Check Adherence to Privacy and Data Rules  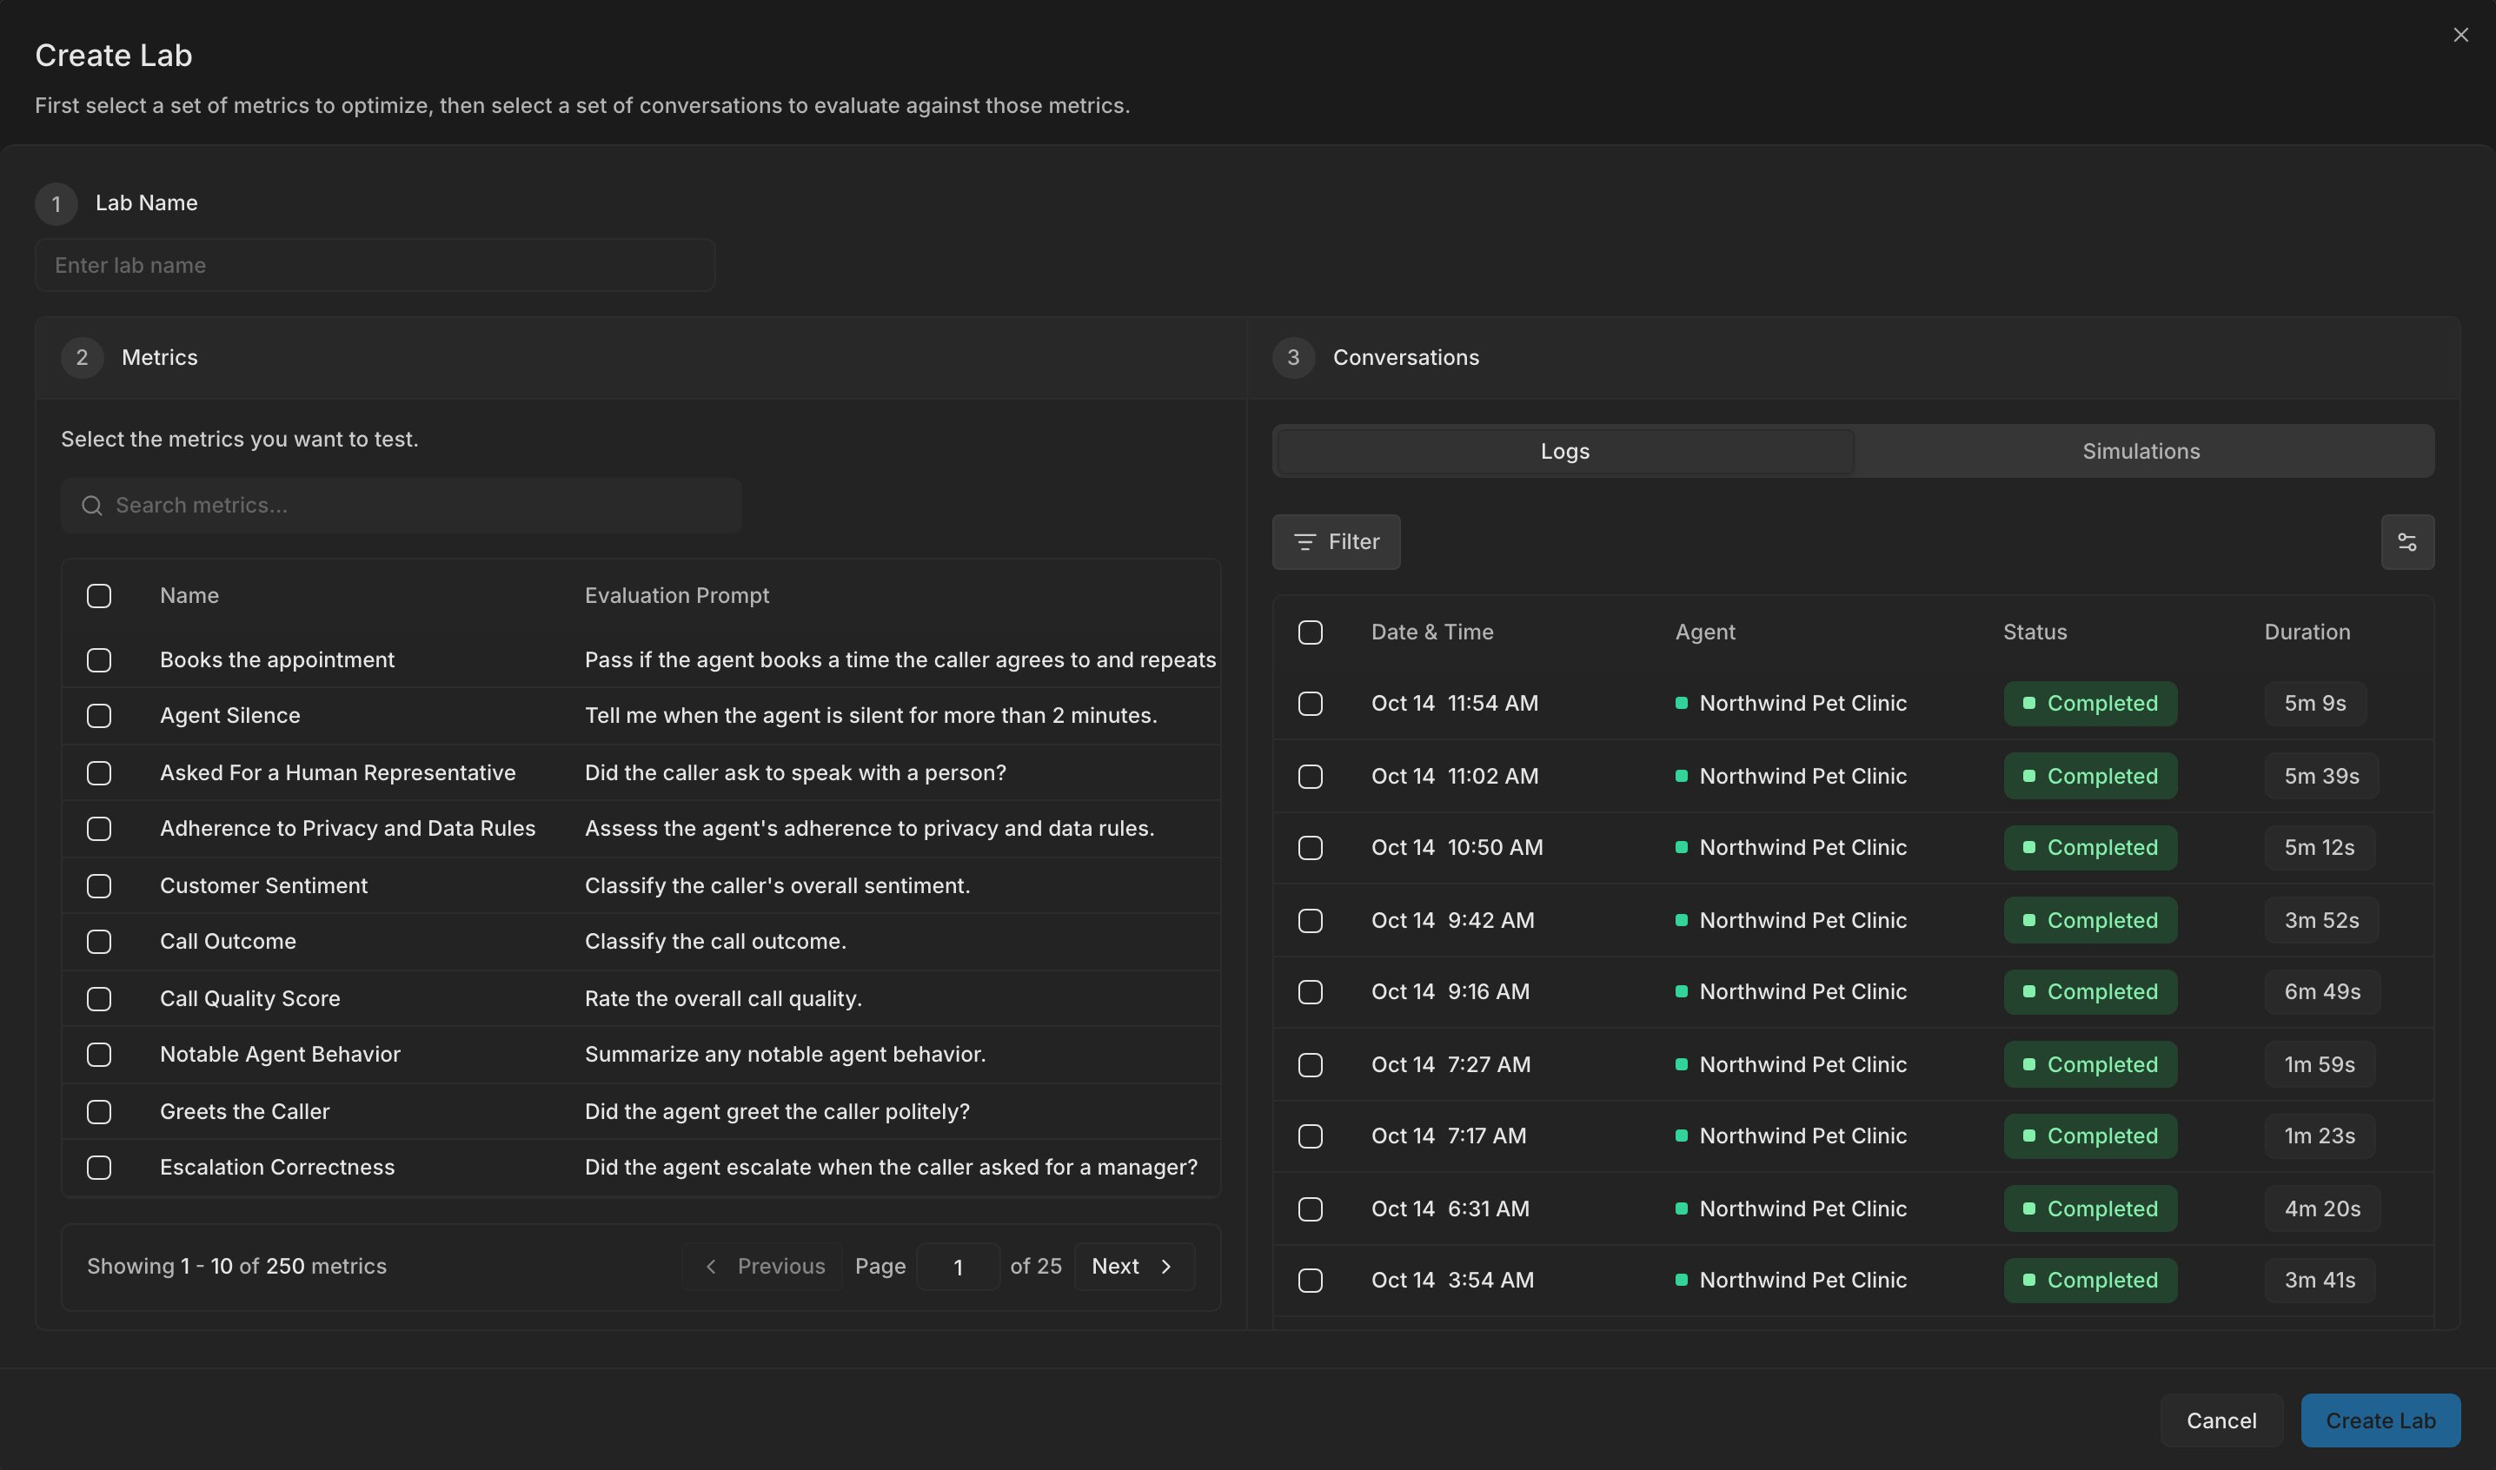(x=99, y=828)
